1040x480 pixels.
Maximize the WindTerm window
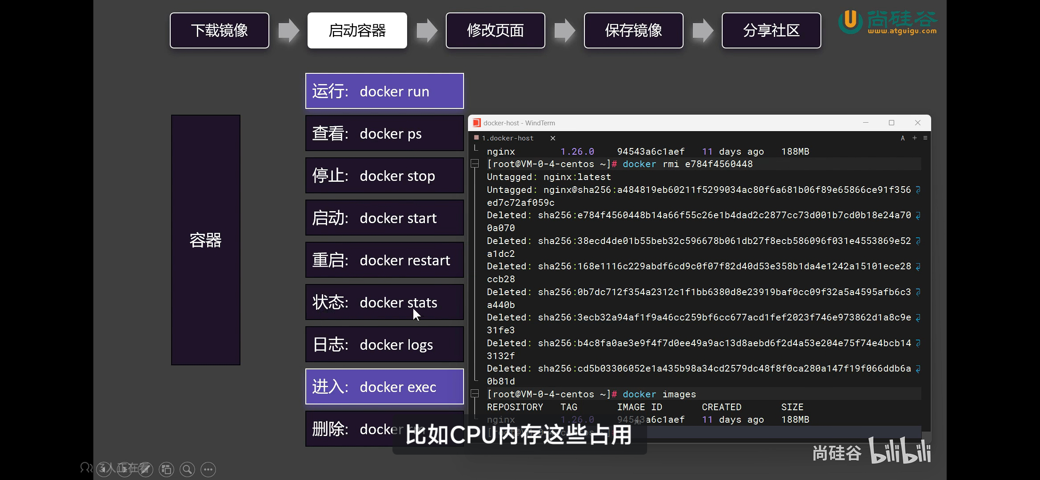click(892, 123)
